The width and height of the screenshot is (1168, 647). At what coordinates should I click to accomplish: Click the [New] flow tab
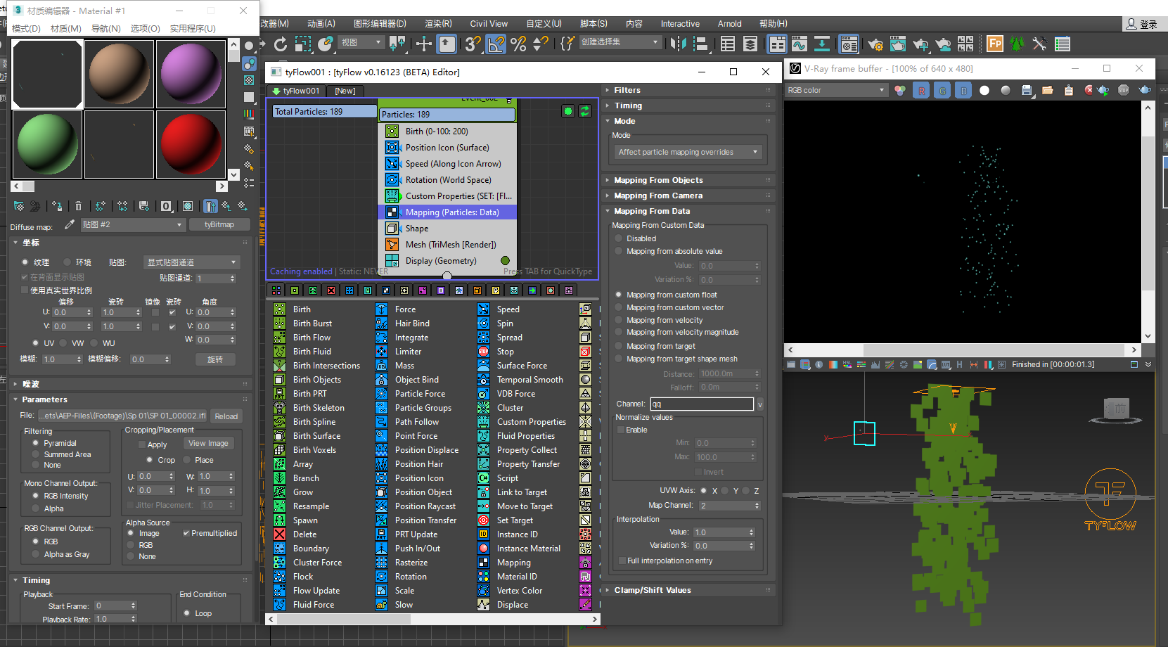coord(345,91)
